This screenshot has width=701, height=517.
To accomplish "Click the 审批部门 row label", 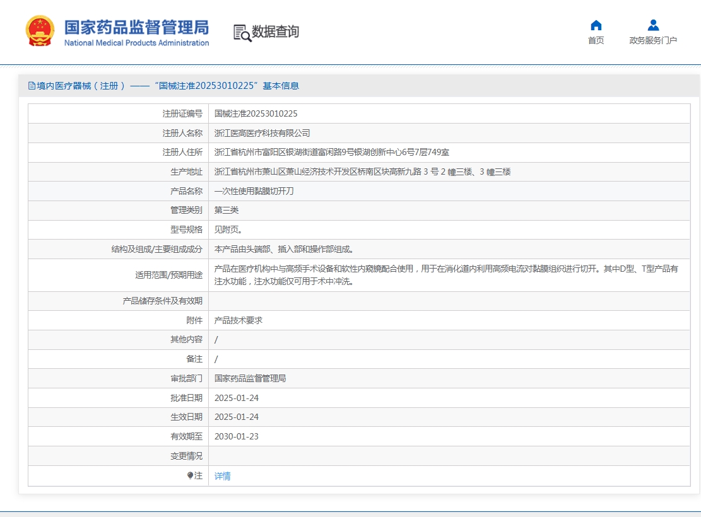I will pyautogui.click(x=186, y=378).
